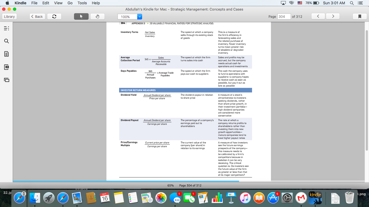The image size is (369, 207).
Task: Click the Price/Earnings Multiple row label
Action: point(129,144)
